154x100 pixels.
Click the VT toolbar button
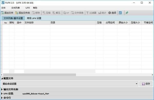pos(66,13)
